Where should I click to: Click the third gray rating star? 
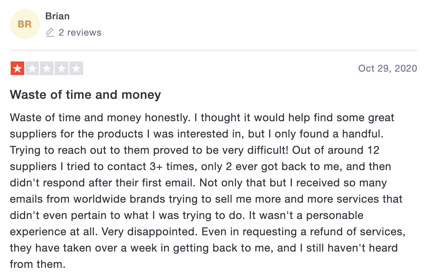click(47, 69)
